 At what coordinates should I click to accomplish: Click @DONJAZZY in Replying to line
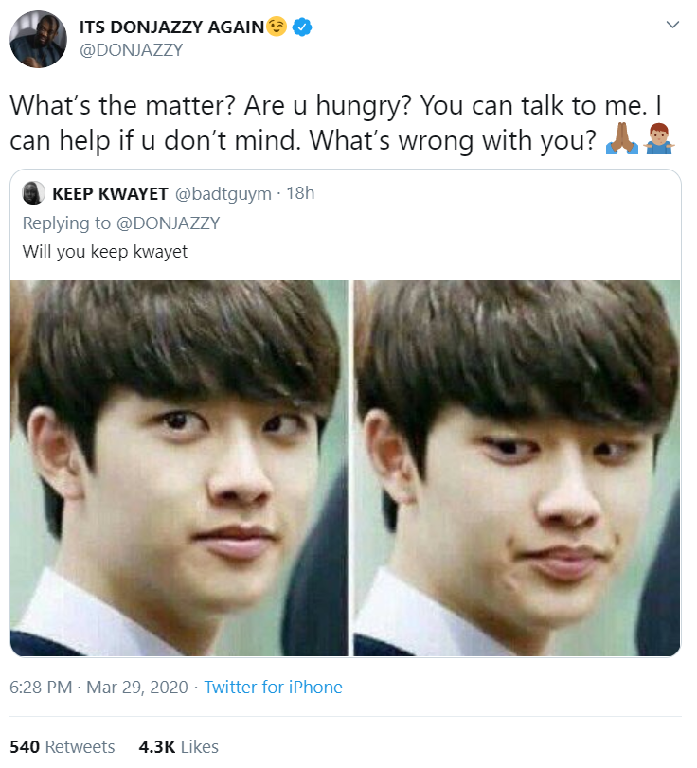pyautogui.click(x=168, y=223)
